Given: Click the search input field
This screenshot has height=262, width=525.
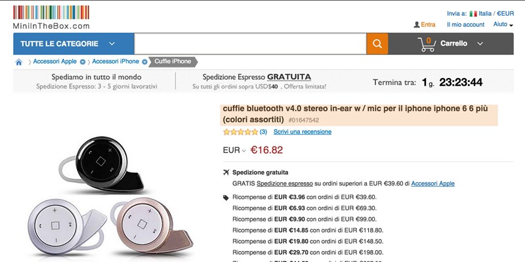Looking at the screenshot, I should tap(250, 44).
